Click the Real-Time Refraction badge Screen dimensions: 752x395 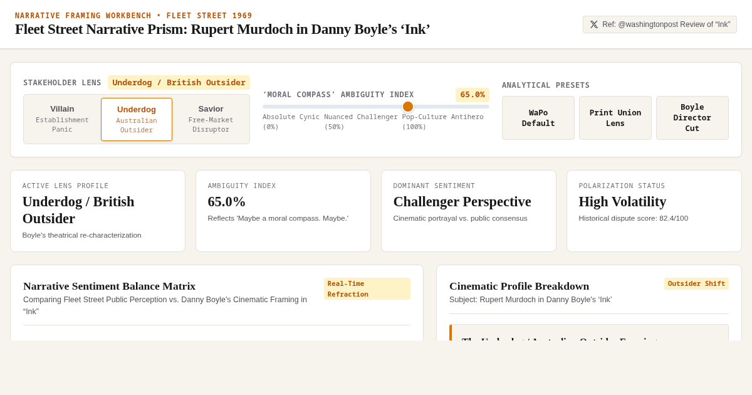(367, 288)
